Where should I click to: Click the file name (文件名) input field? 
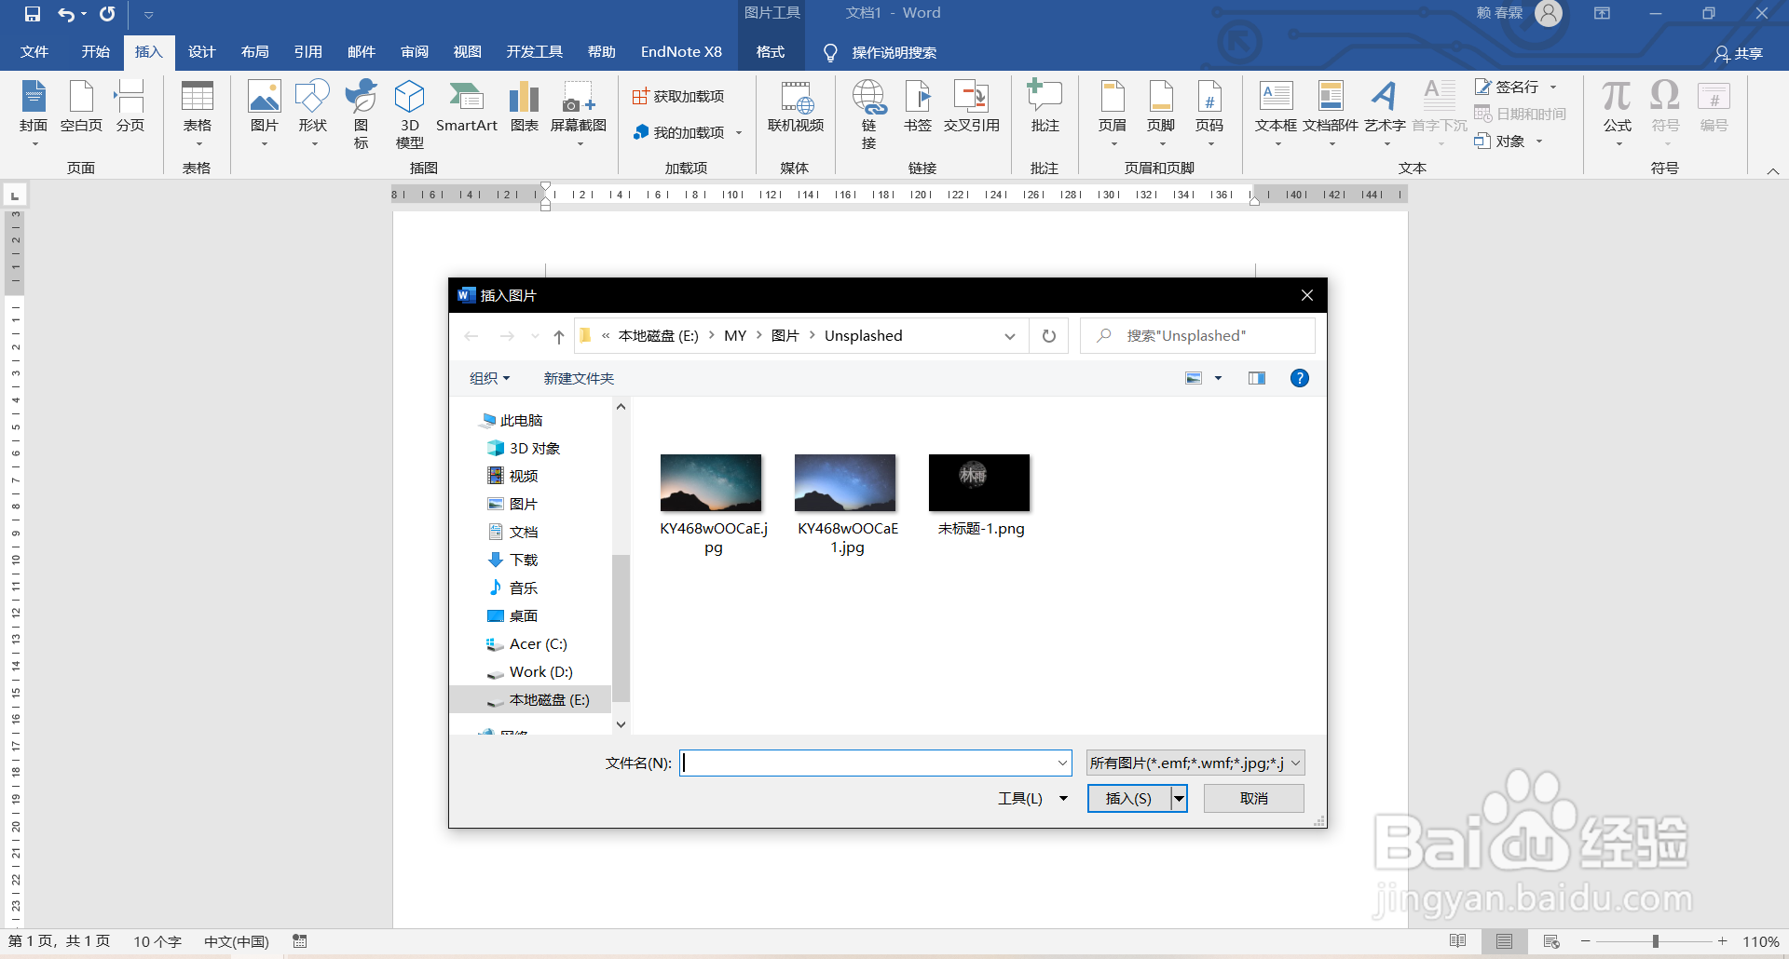876,763
